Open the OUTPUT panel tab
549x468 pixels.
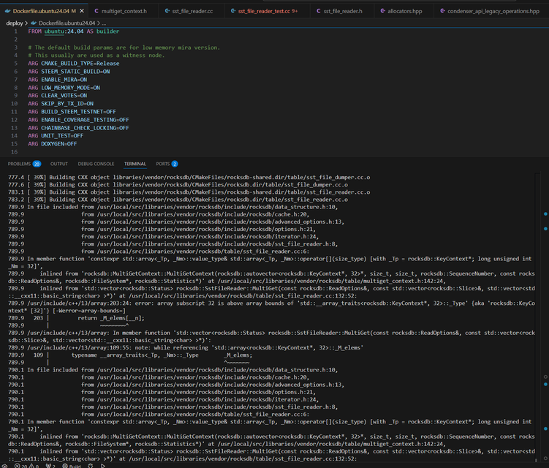click(59, 164)
